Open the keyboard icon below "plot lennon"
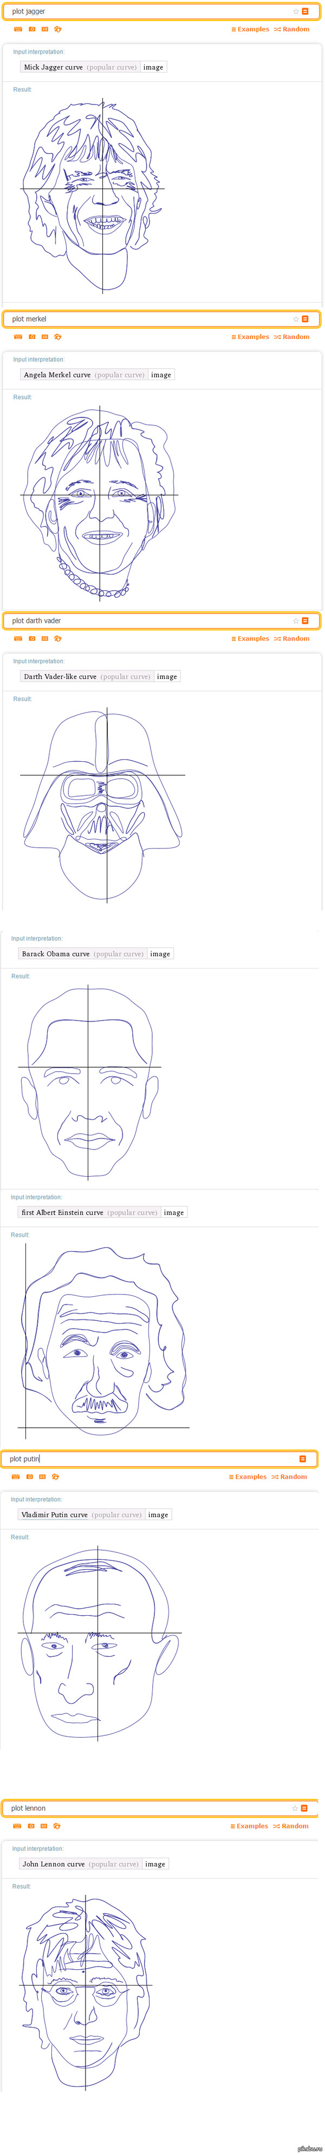This screenshot has width=325, height=2155. click(17, 1826)
